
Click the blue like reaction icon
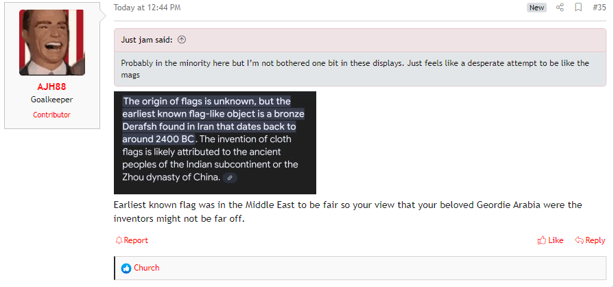pos(126,268)
